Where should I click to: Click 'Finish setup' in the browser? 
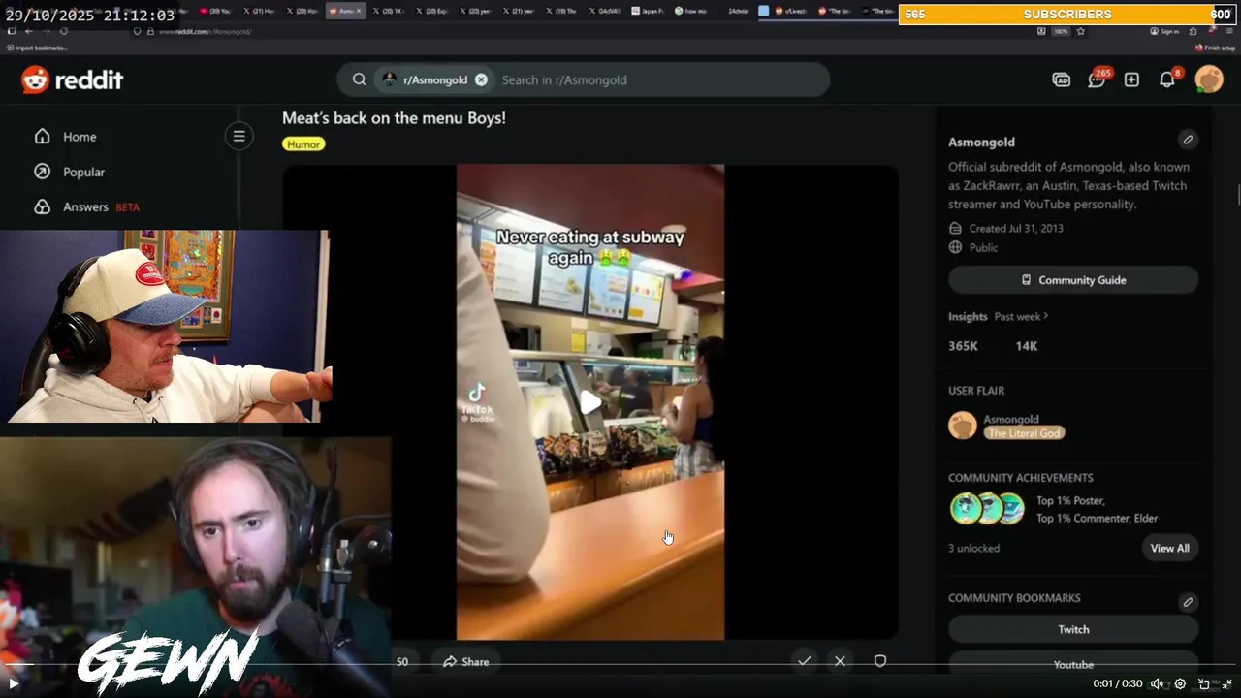[1215, 48]
